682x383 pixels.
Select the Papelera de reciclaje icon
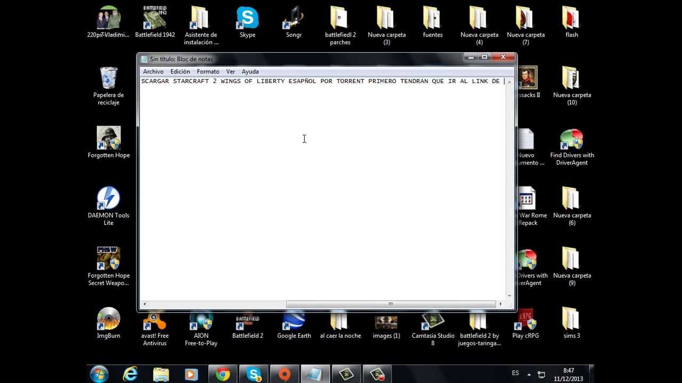pos(108,86)
